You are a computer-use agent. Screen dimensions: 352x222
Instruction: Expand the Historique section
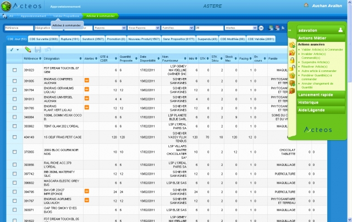[321, 102]
